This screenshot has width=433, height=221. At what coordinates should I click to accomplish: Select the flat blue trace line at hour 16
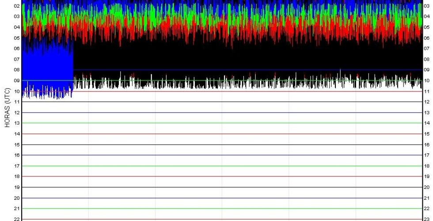(x=222, y=155)
